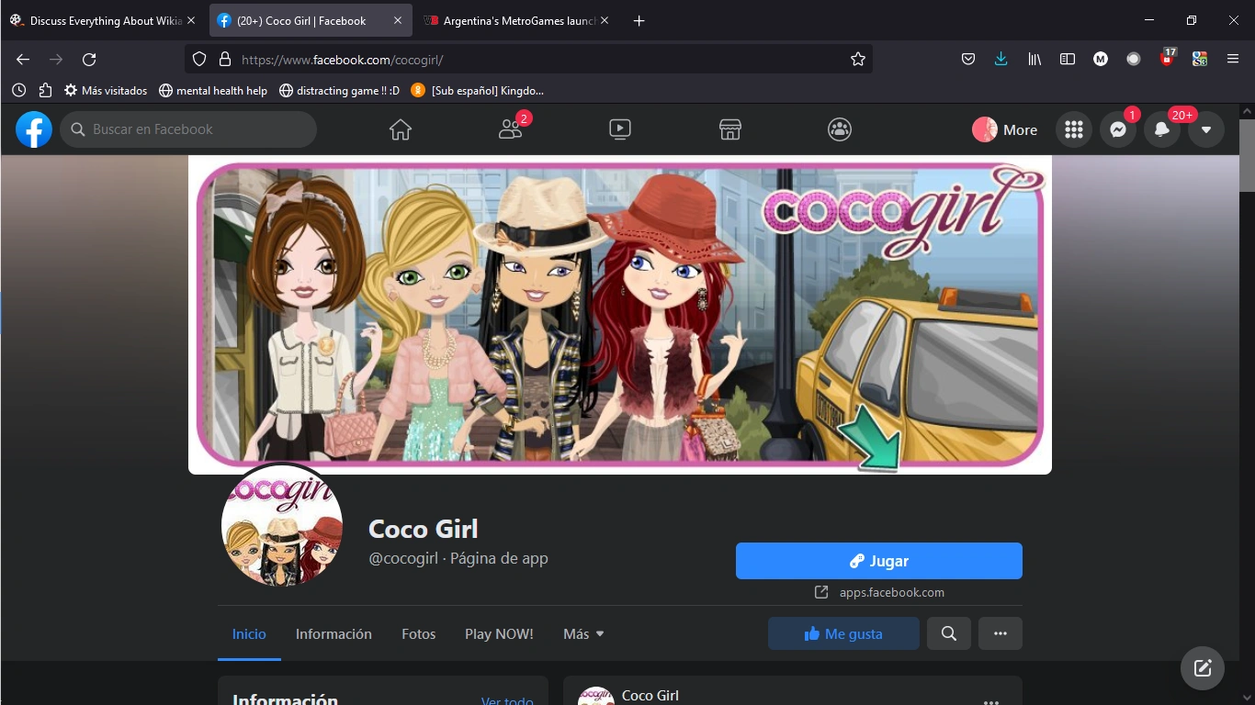
Task: Open the ellipsis options next to Me gusta
Action: click(1001, 633)
